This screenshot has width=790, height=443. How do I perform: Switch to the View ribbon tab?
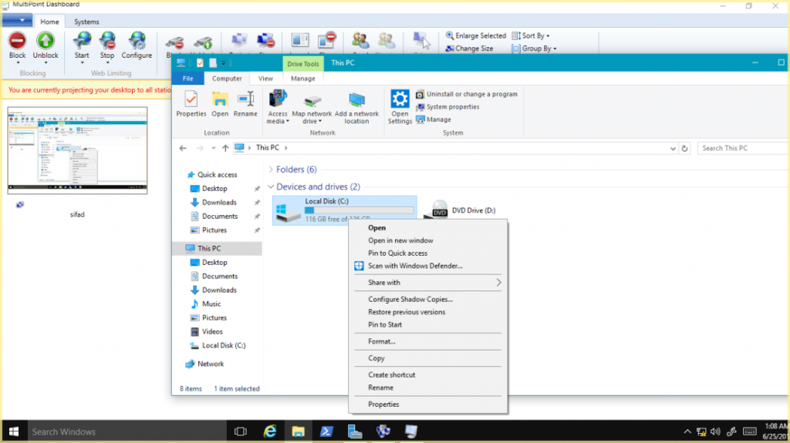(265, 79)
